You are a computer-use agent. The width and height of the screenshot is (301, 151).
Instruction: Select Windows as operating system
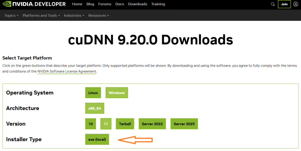click(x=117, y=93)
